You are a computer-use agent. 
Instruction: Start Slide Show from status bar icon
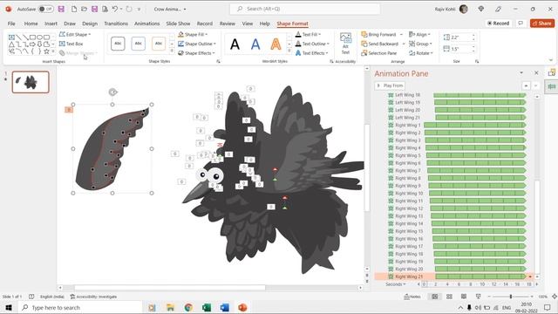tap(479, 297)
